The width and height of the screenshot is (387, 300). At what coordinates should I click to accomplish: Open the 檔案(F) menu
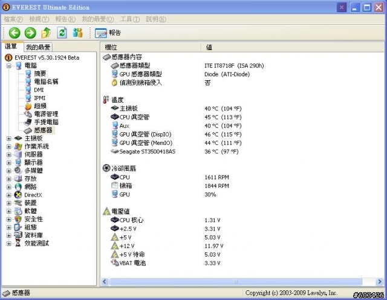coord(13,19)
